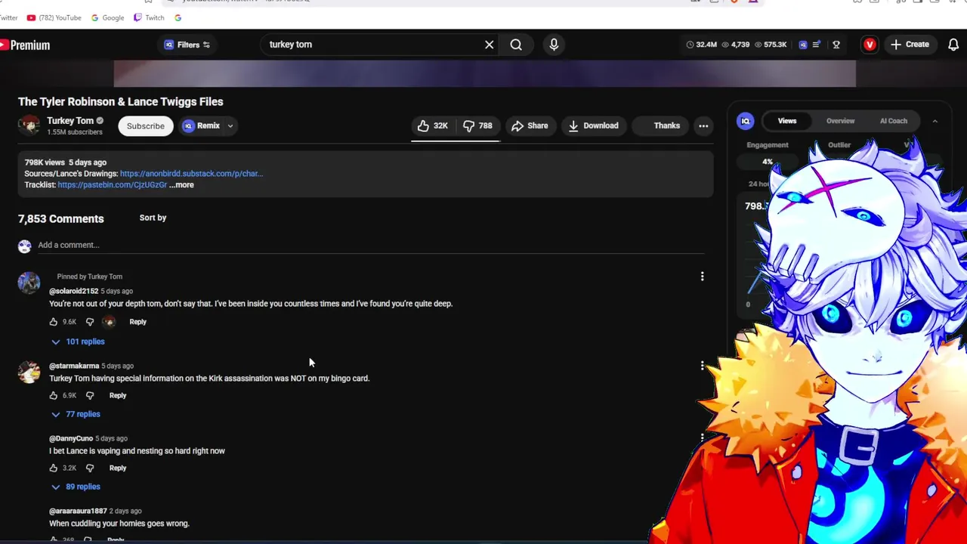Open options menu for the pinned comment
The height and width of the screenshot is (544, 967).
click(x=702, y=277)
